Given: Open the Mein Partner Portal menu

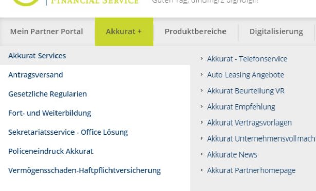Looking at the screenshot, I should 47,32.
